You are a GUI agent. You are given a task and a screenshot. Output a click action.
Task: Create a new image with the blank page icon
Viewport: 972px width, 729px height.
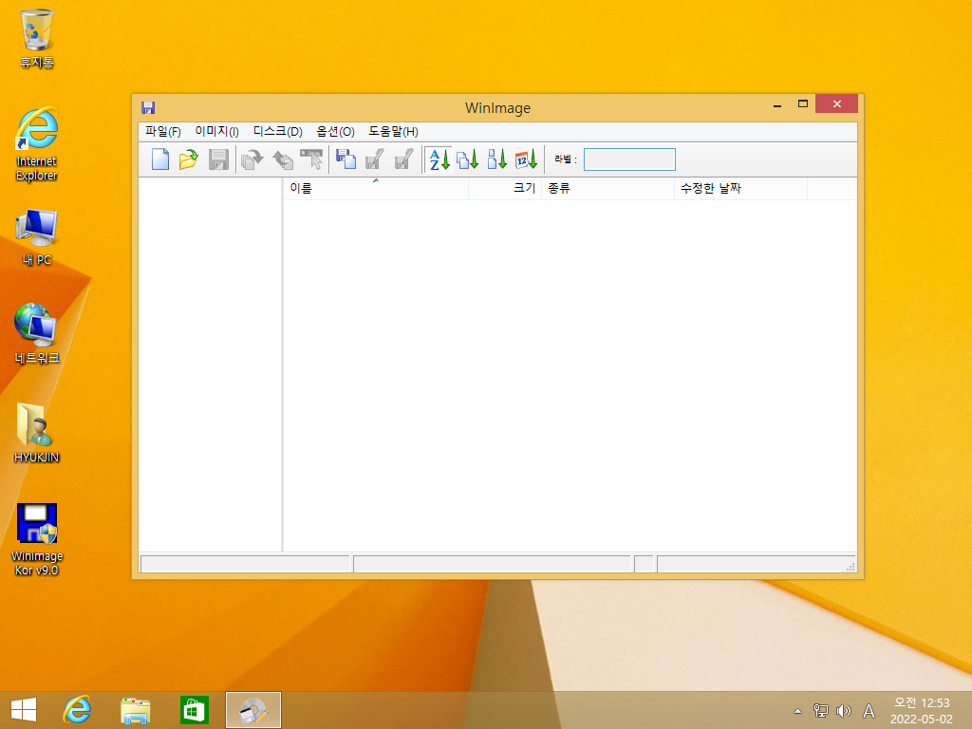pos(159,159)
